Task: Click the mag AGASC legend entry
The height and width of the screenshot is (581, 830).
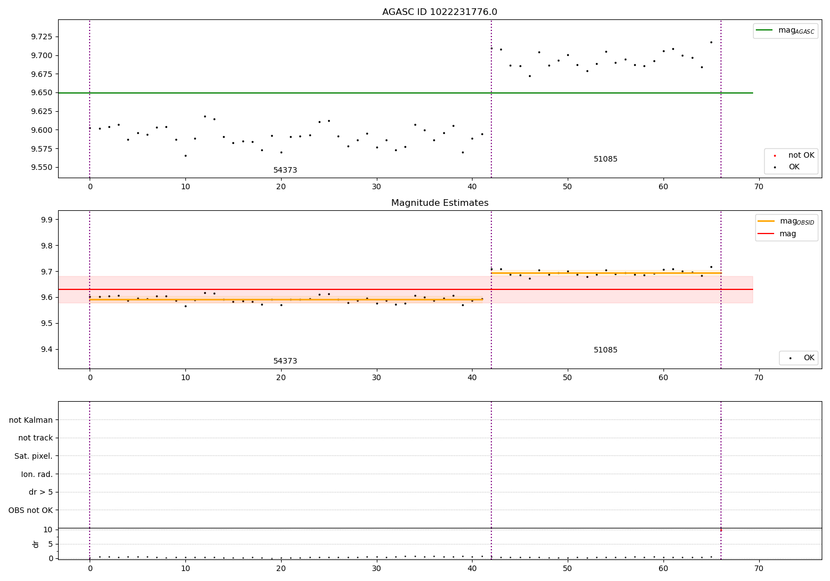Action: [785, 30]
